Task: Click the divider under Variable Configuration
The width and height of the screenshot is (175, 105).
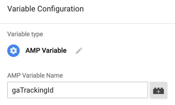Action: point(87,24)
